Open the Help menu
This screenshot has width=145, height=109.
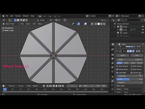(32, 16)
